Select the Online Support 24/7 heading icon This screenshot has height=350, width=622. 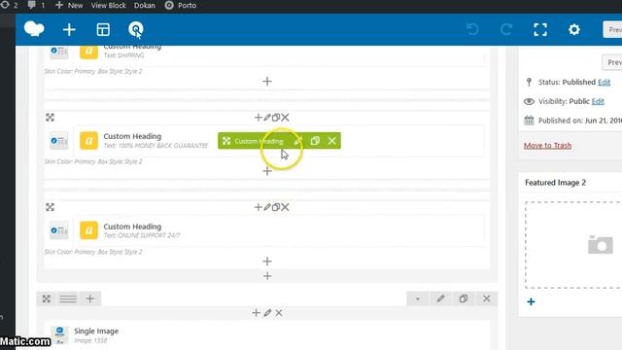88,230
